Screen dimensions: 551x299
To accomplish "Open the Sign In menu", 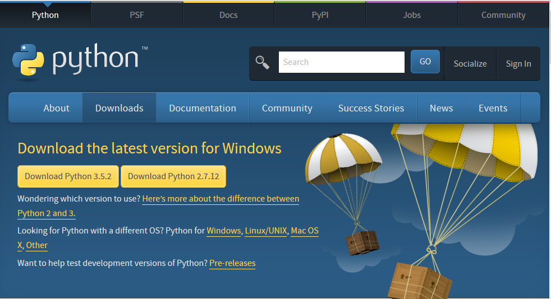I will pyautogui.click(x=518, y=64).
